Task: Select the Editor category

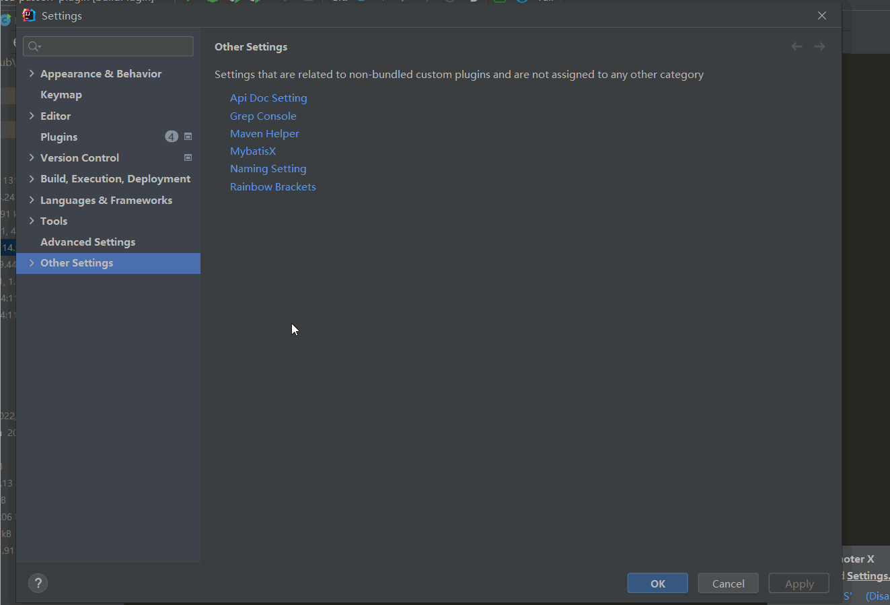Action: click(55, 116)
